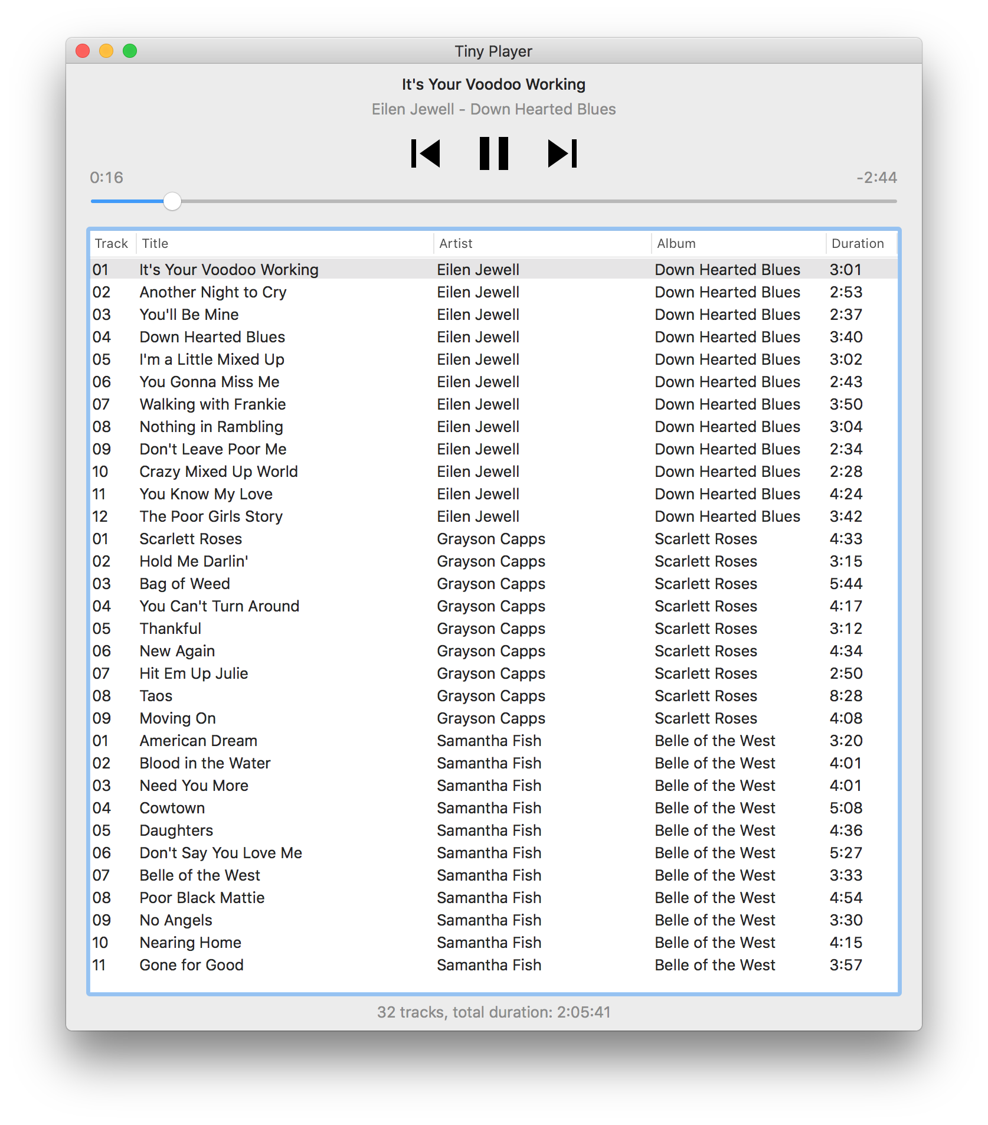Viewport: 988px width, 1125px height.
Task: Maximize the window with green button
Action: click(130, 51)
